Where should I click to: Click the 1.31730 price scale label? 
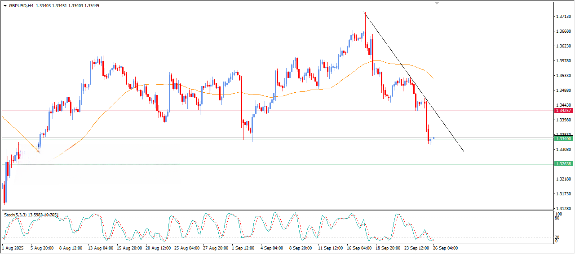point(563,194)
